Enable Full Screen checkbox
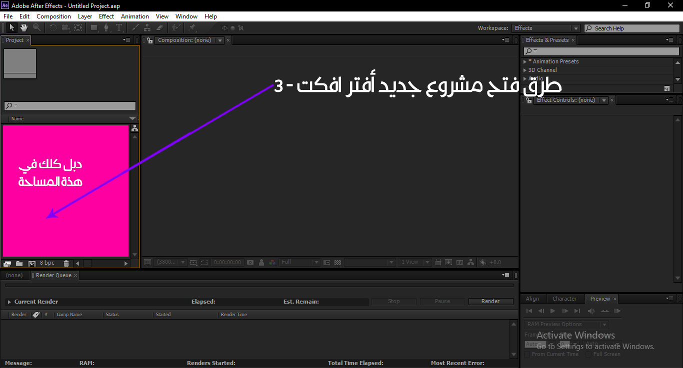Screen dimensions: 683x368 [588, 354]
